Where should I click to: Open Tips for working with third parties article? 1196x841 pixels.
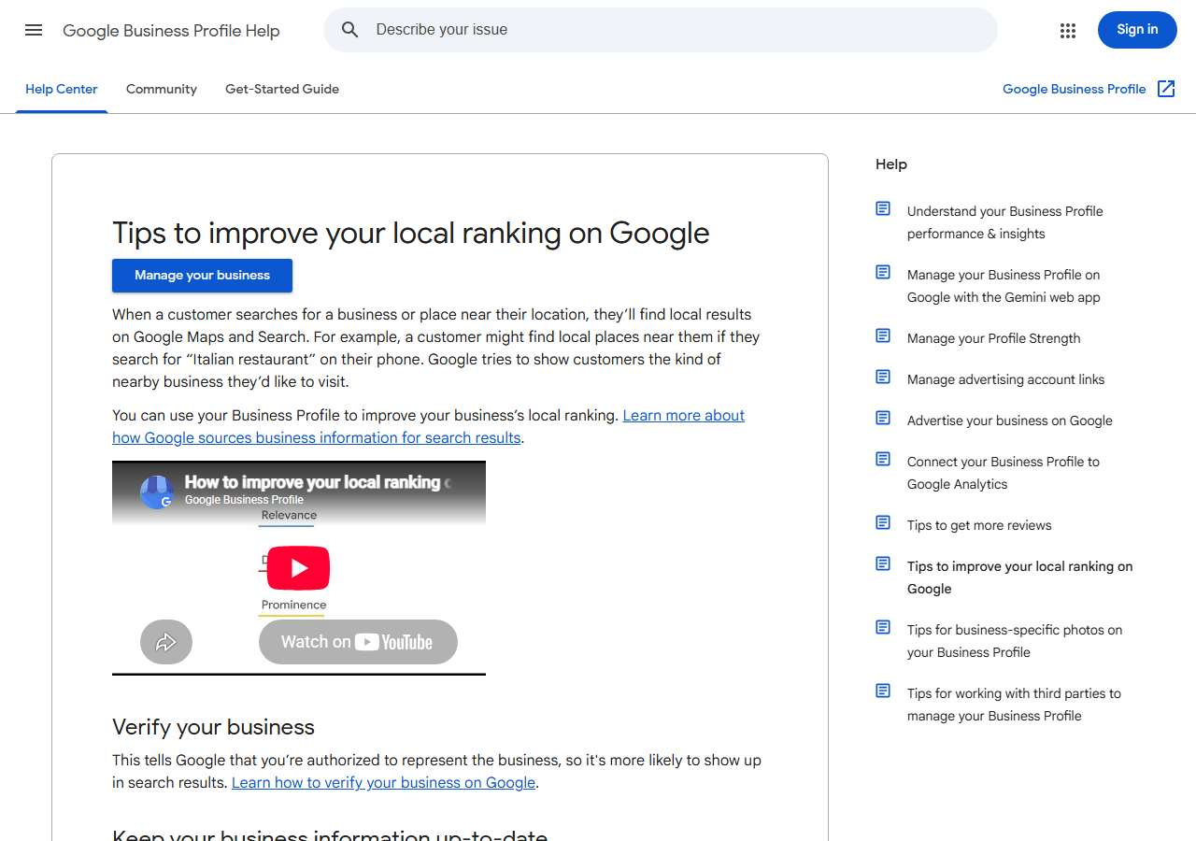tap(1014, 705)
